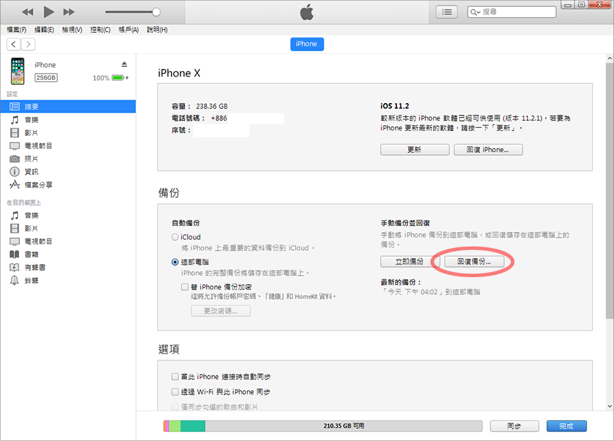The height and width of the screenshot is (441, 614).
Task: Open the 說明(H) menu
Action: point(157,30)
